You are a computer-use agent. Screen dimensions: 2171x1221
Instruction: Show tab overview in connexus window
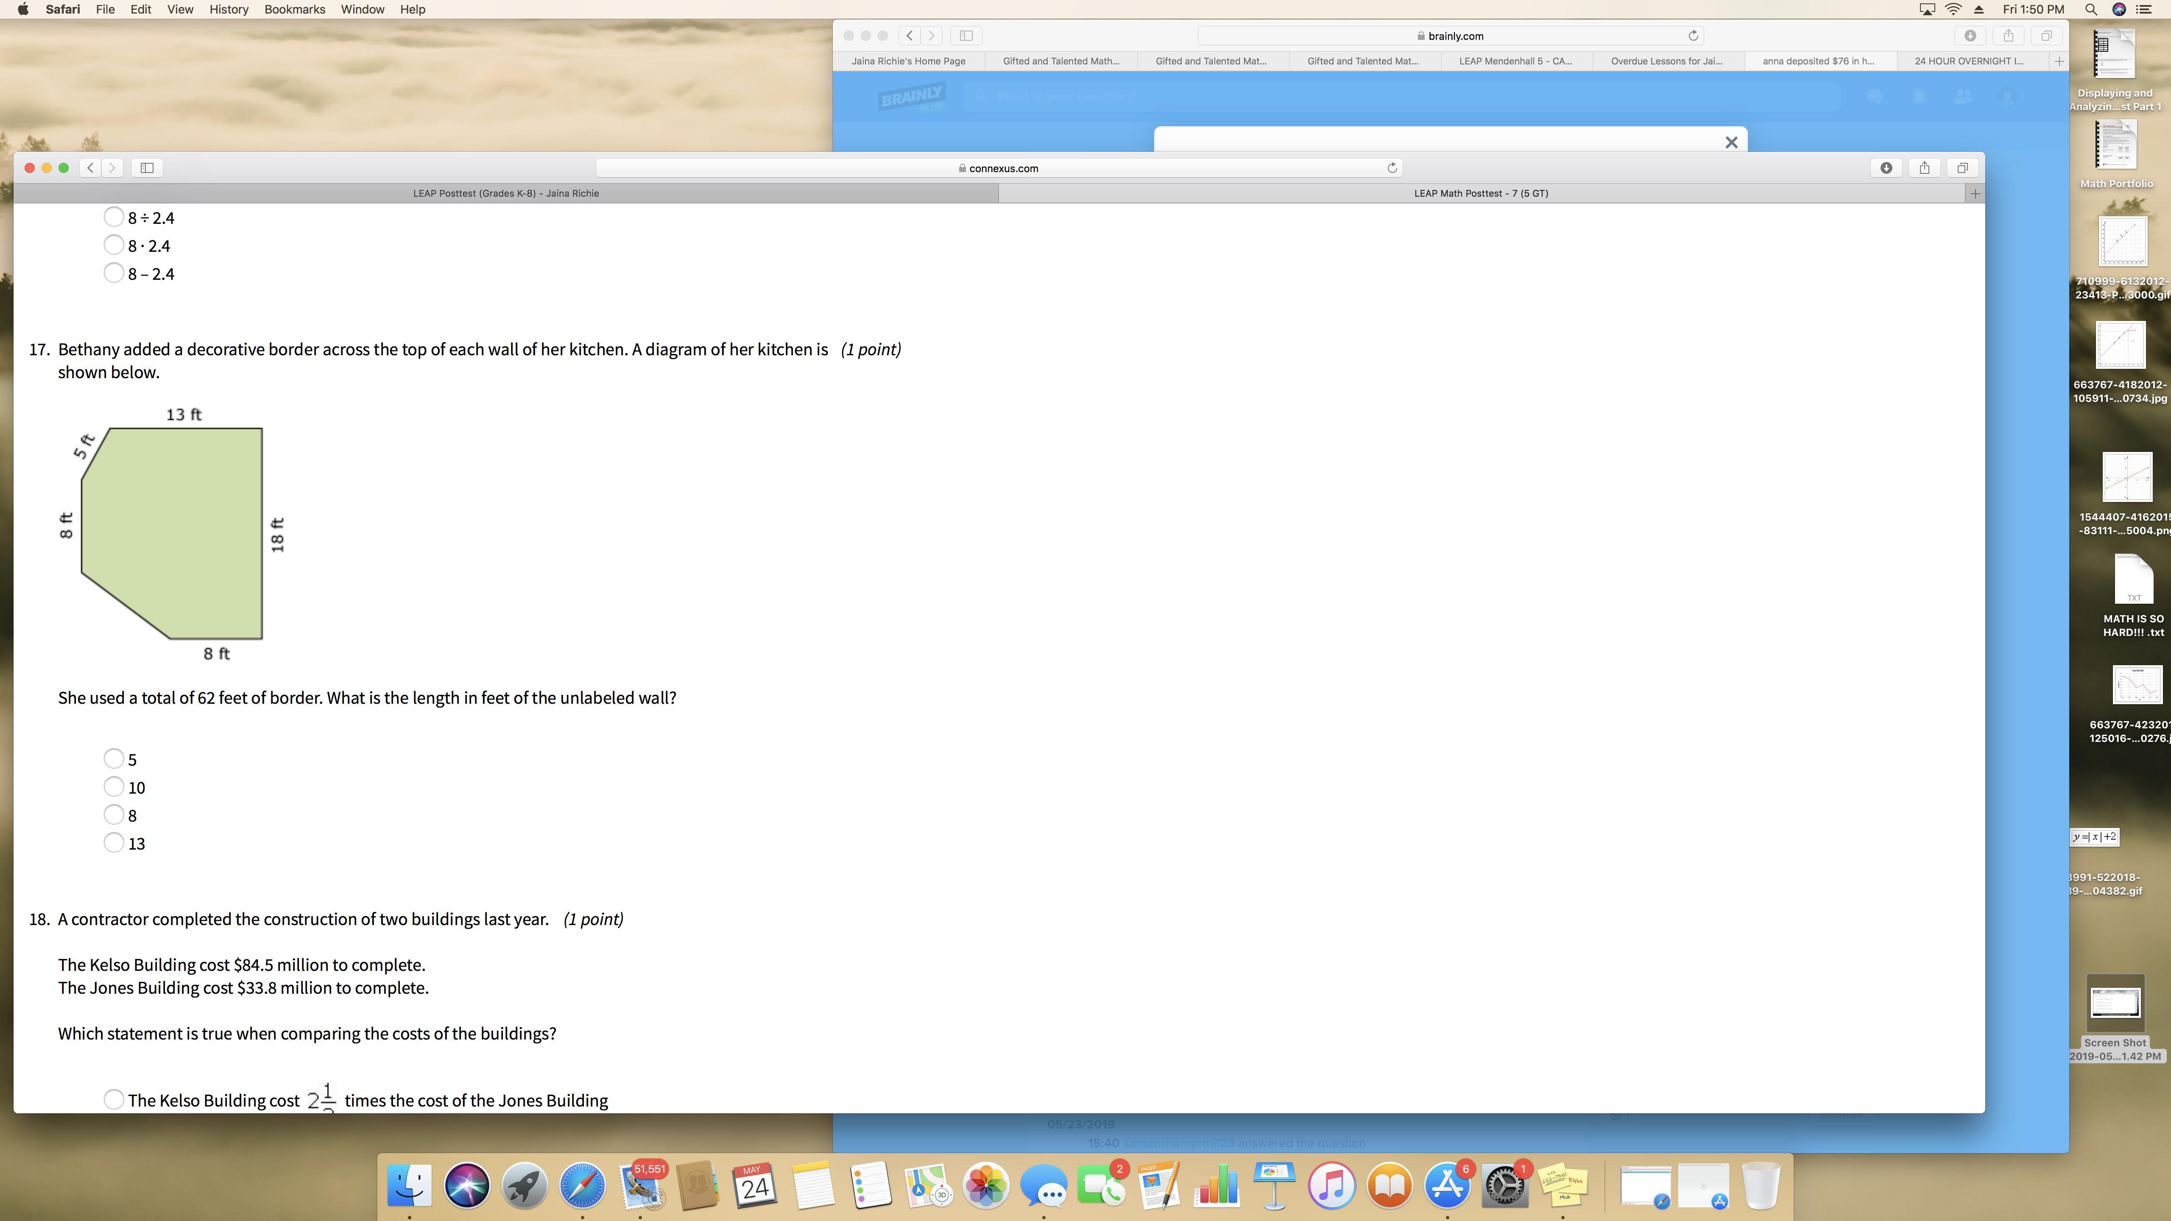1962,168
